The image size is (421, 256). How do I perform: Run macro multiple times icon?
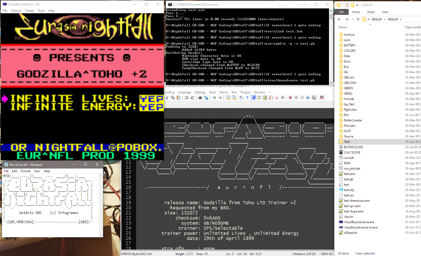308,98
